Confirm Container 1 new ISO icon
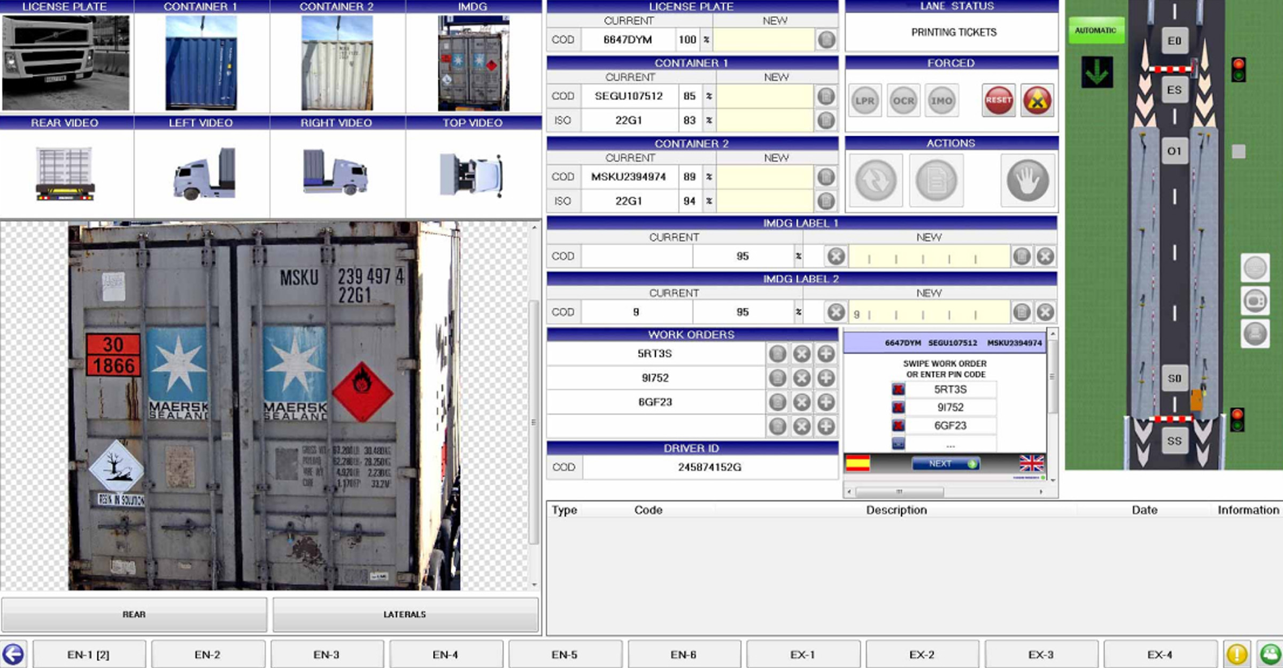The height and width of the screenshot is (668, 1283). pyautogui.click(x=826, y=120)
